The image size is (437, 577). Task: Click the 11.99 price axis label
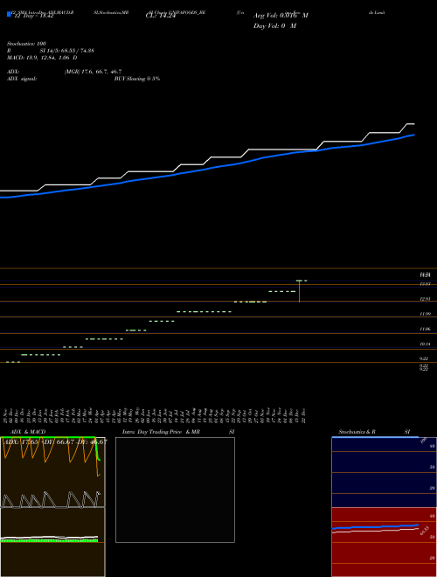pyautogui.click(x=426, y=314)
